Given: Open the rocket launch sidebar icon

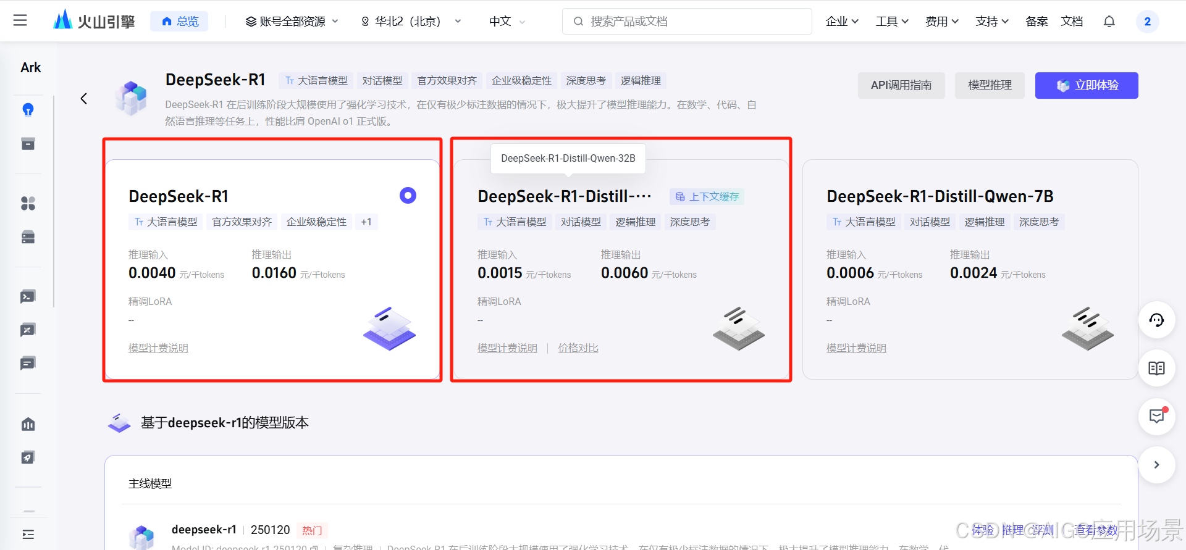Looking at the screenshot, I should point(28,457).
